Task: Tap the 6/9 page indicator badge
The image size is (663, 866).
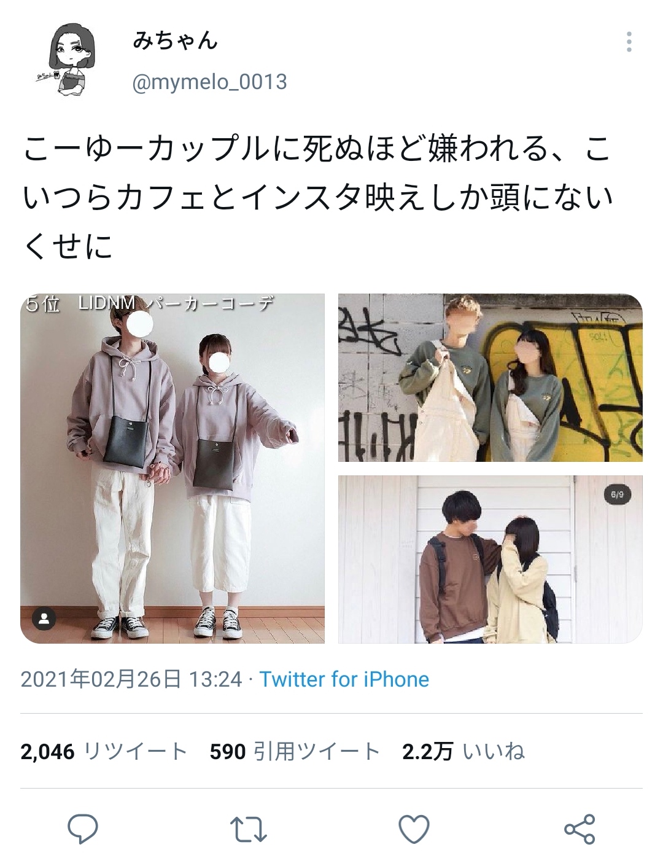Action: coord(617,494)
